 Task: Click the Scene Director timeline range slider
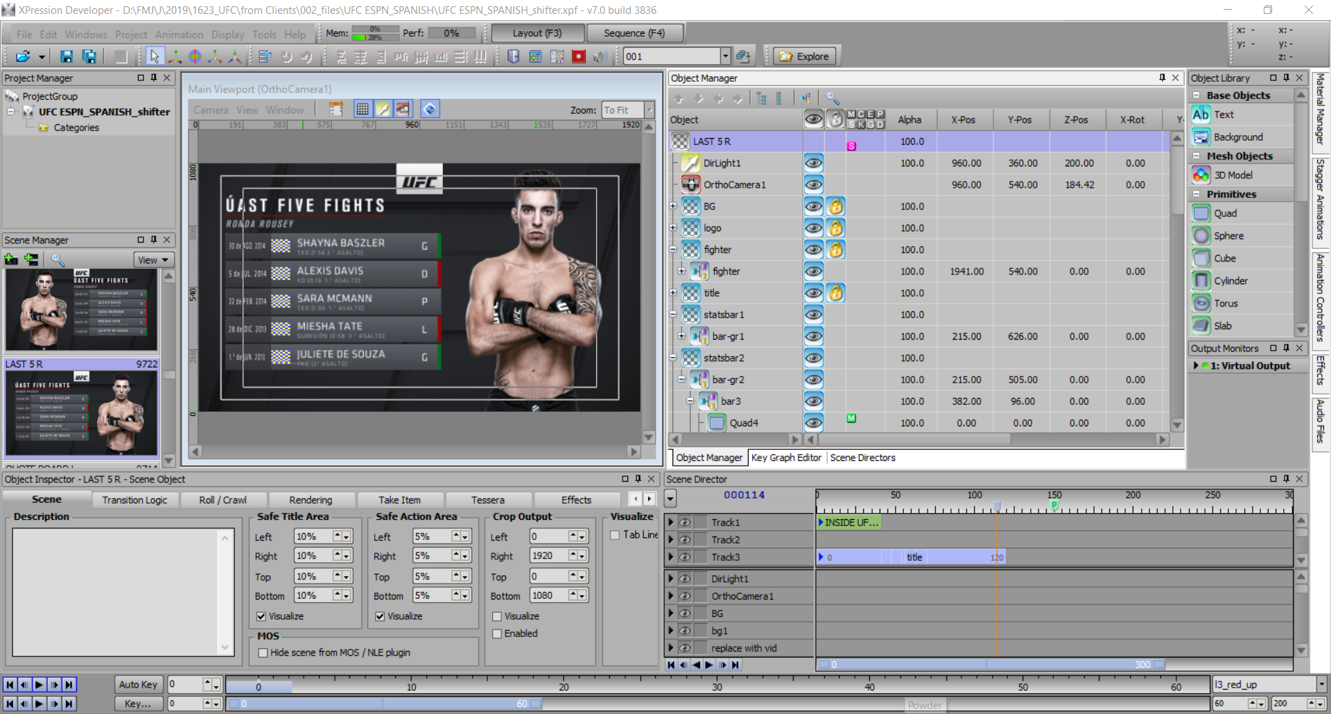click(991, 665)
